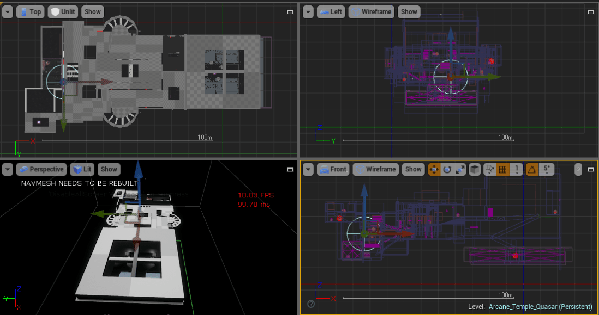This screenshot has height=315, width=599.
Task: Switch the Top viewport to Lit mode
Action: [x=63, y=11]
